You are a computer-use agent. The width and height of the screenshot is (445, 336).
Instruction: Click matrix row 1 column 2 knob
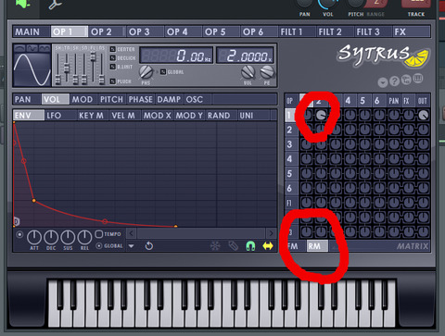pos(321,116)
